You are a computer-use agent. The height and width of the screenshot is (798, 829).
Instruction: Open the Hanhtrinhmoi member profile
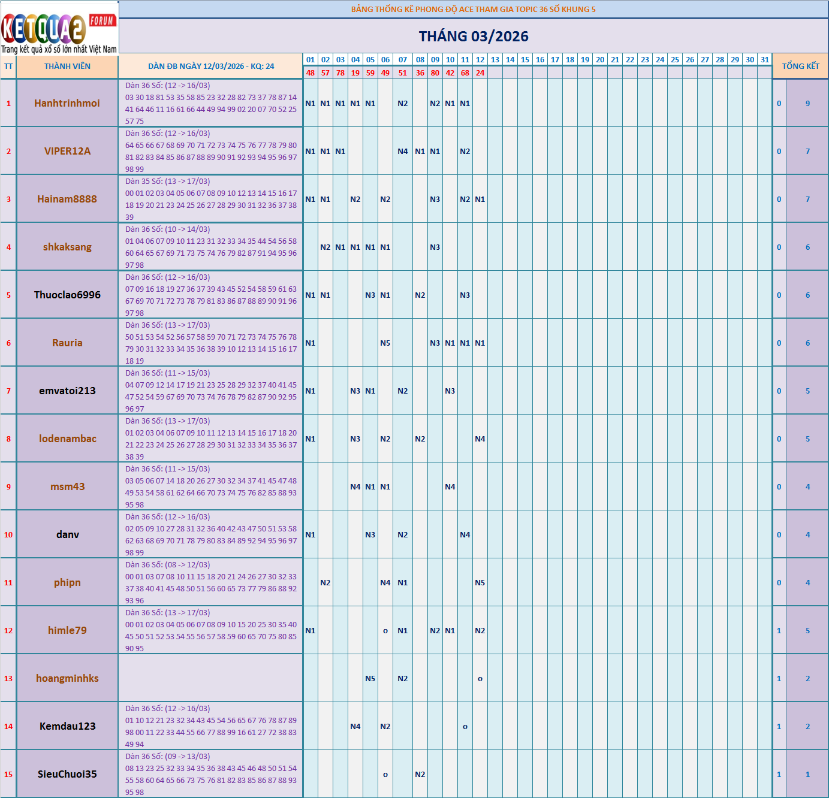(67, 103)
